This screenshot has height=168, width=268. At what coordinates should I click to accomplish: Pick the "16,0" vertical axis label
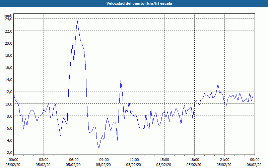pos(9,68)
